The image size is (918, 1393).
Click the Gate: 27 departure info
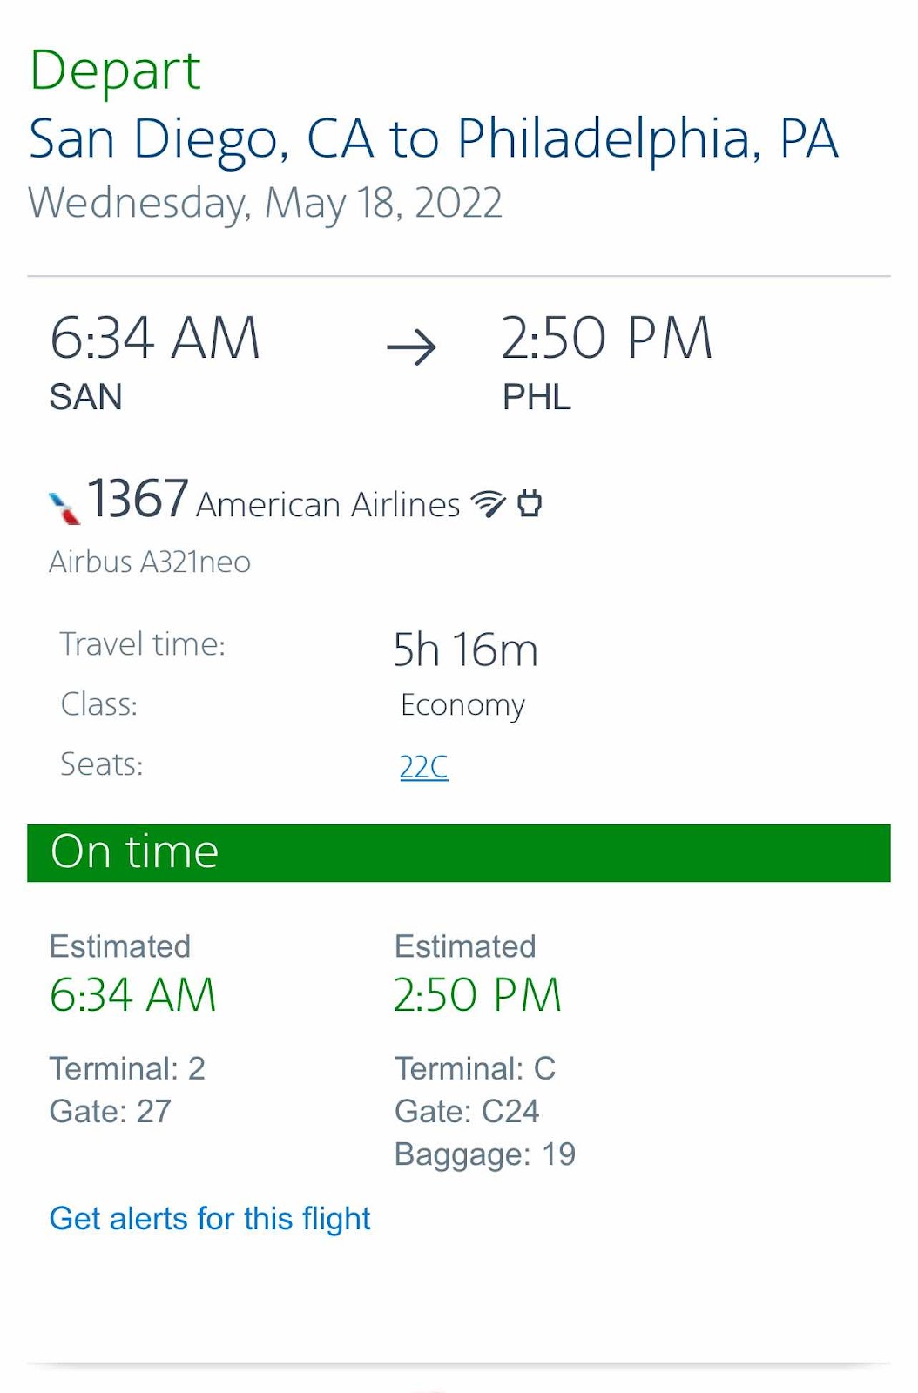[111, 1112]
